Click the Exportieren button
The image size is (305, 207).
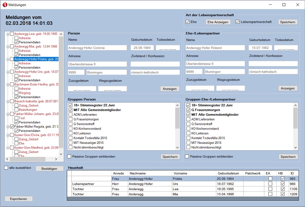[19, 199]
